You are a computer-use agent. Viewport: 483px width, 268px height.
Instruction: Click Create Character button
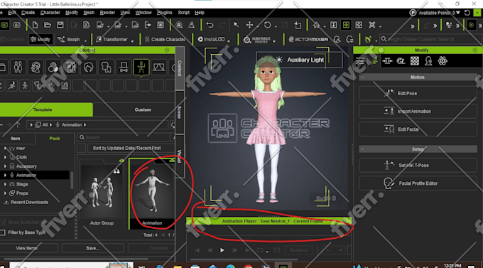point(165,40)
